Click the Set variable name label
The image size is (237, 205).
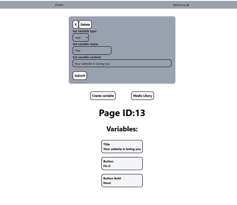pyautogui.click(x=86, y=44)
